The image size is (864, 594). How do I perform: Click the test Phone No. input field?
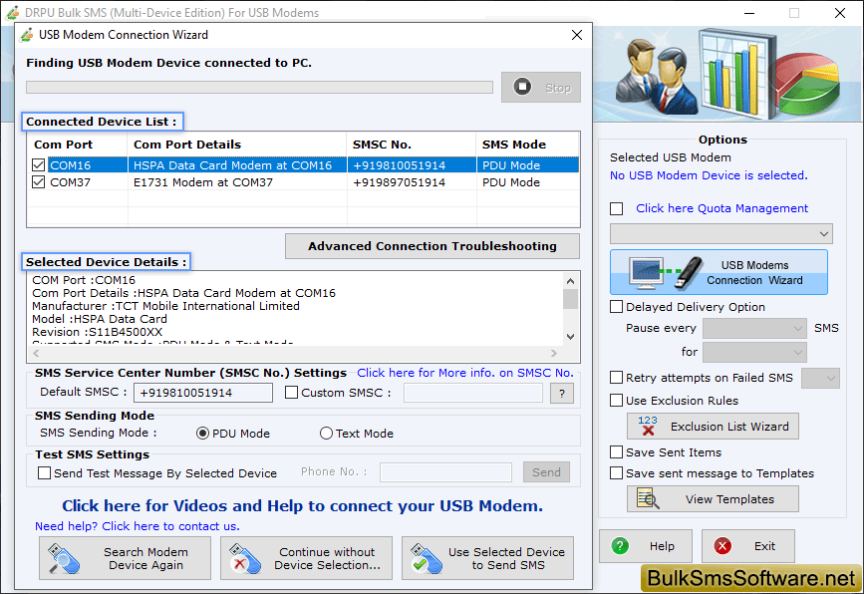coord(445,472)
